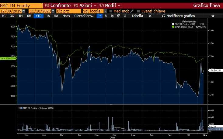This screenshot has width=223, height=139.
Task: Click the end date field 11/10/2020
Action: click(40, 11)
